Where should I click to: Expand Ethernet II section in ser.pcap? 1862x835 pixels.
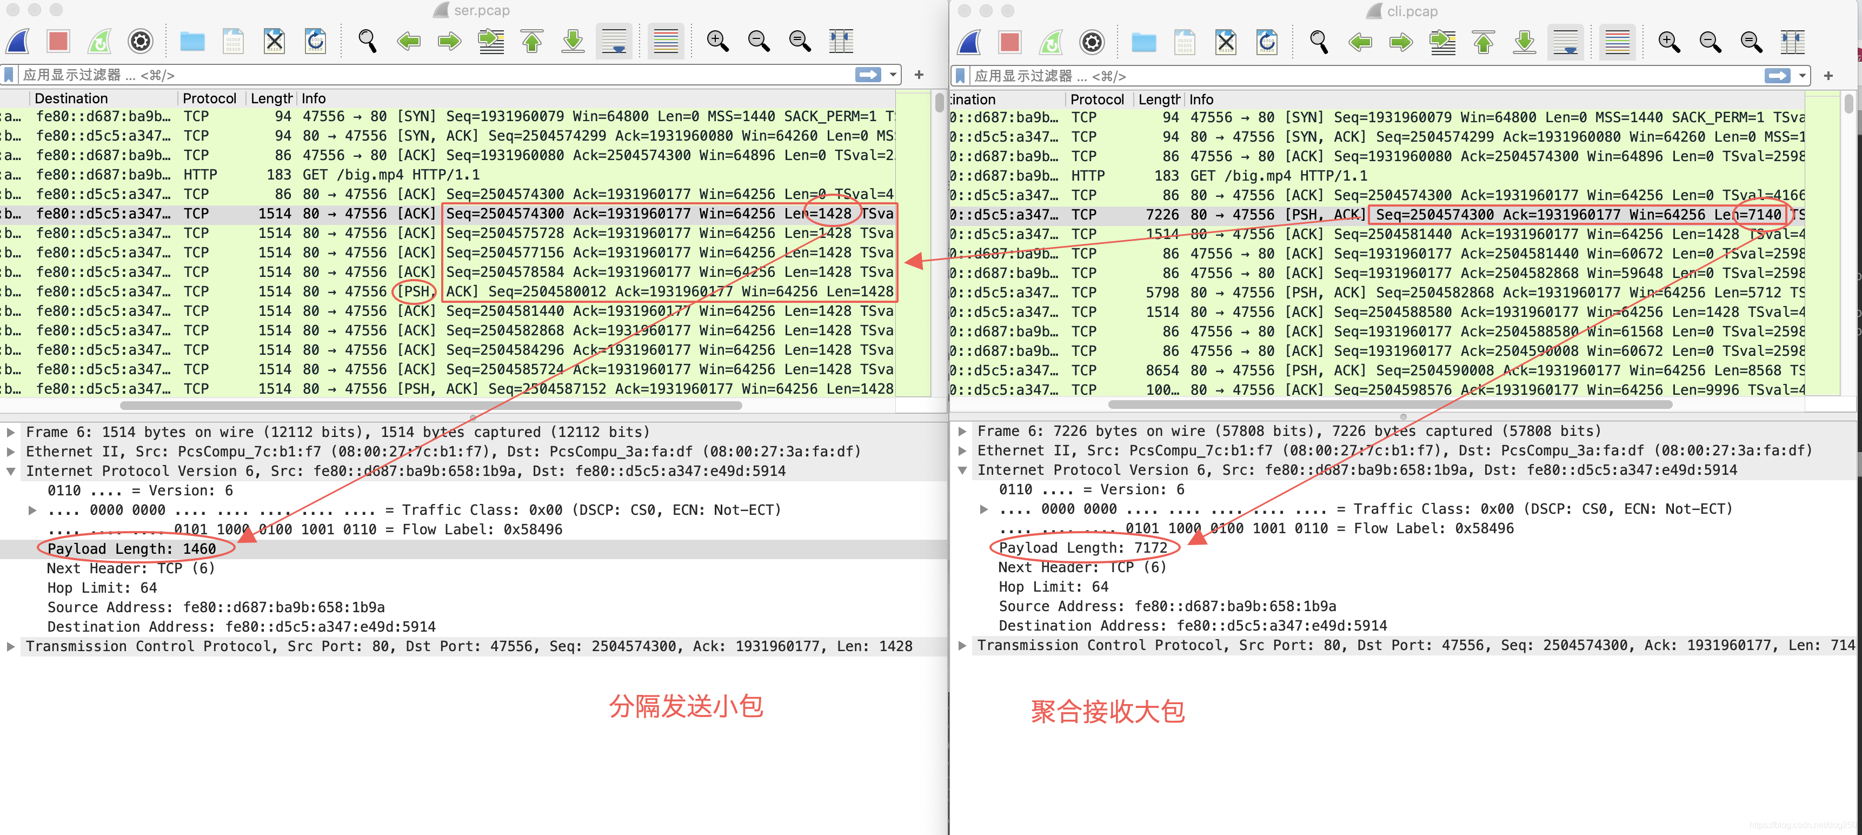click(x=11, y=452)
